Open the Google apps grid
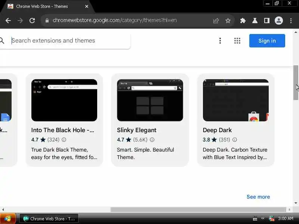 click(237, 41)
